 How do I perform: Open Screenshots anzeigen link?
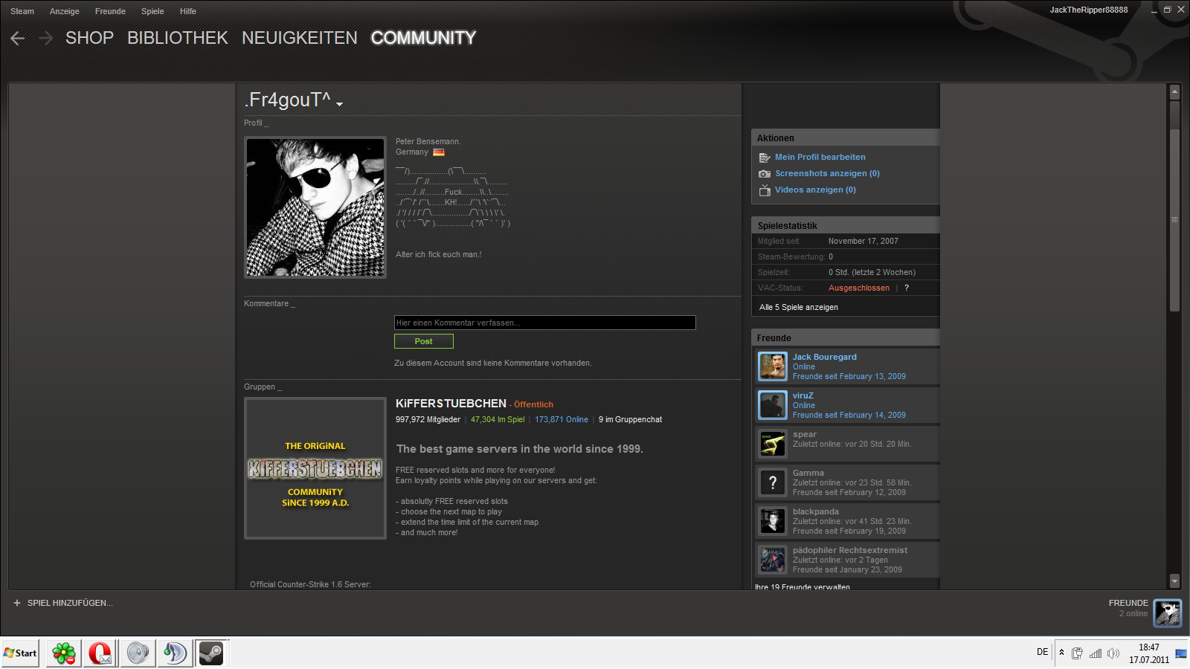coord(827,173)
